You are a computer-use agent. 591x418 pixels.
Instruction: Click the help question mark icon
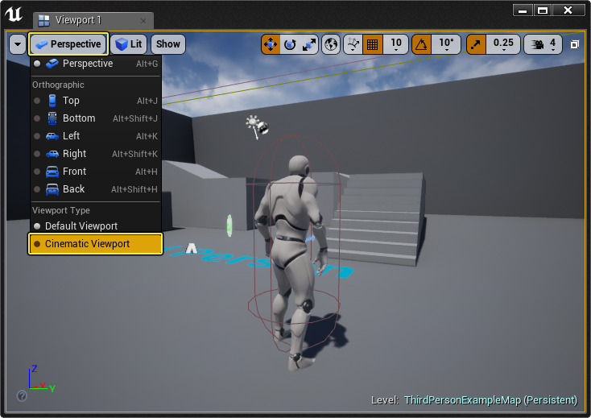click(x=22, y=395)
